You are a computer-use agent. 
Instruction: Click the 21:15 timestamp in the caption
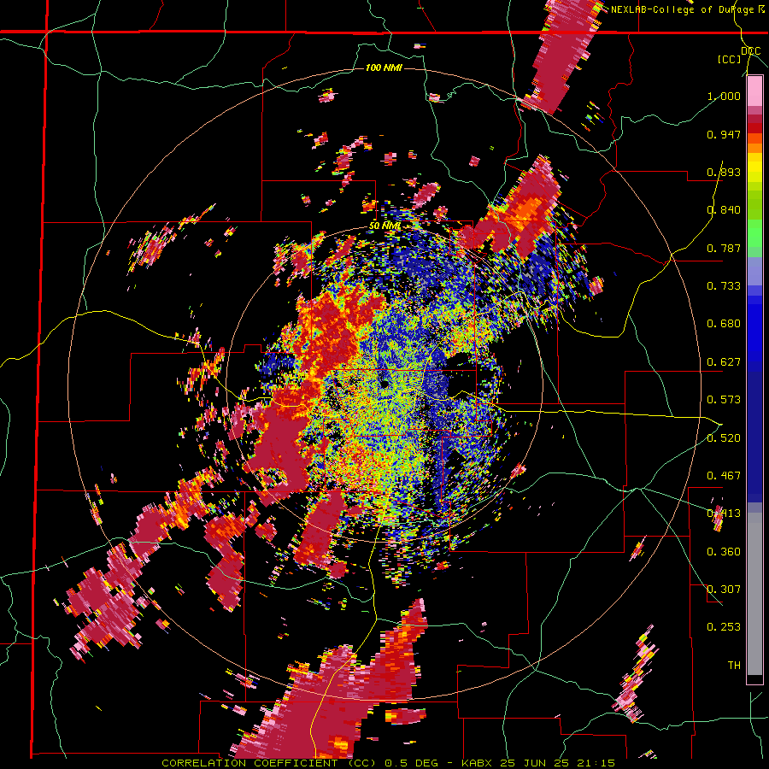coord(596,763)
